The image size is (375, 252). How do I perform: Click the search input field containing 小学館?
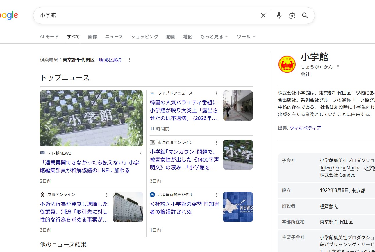pyautogui.click(x=145, y=15)
